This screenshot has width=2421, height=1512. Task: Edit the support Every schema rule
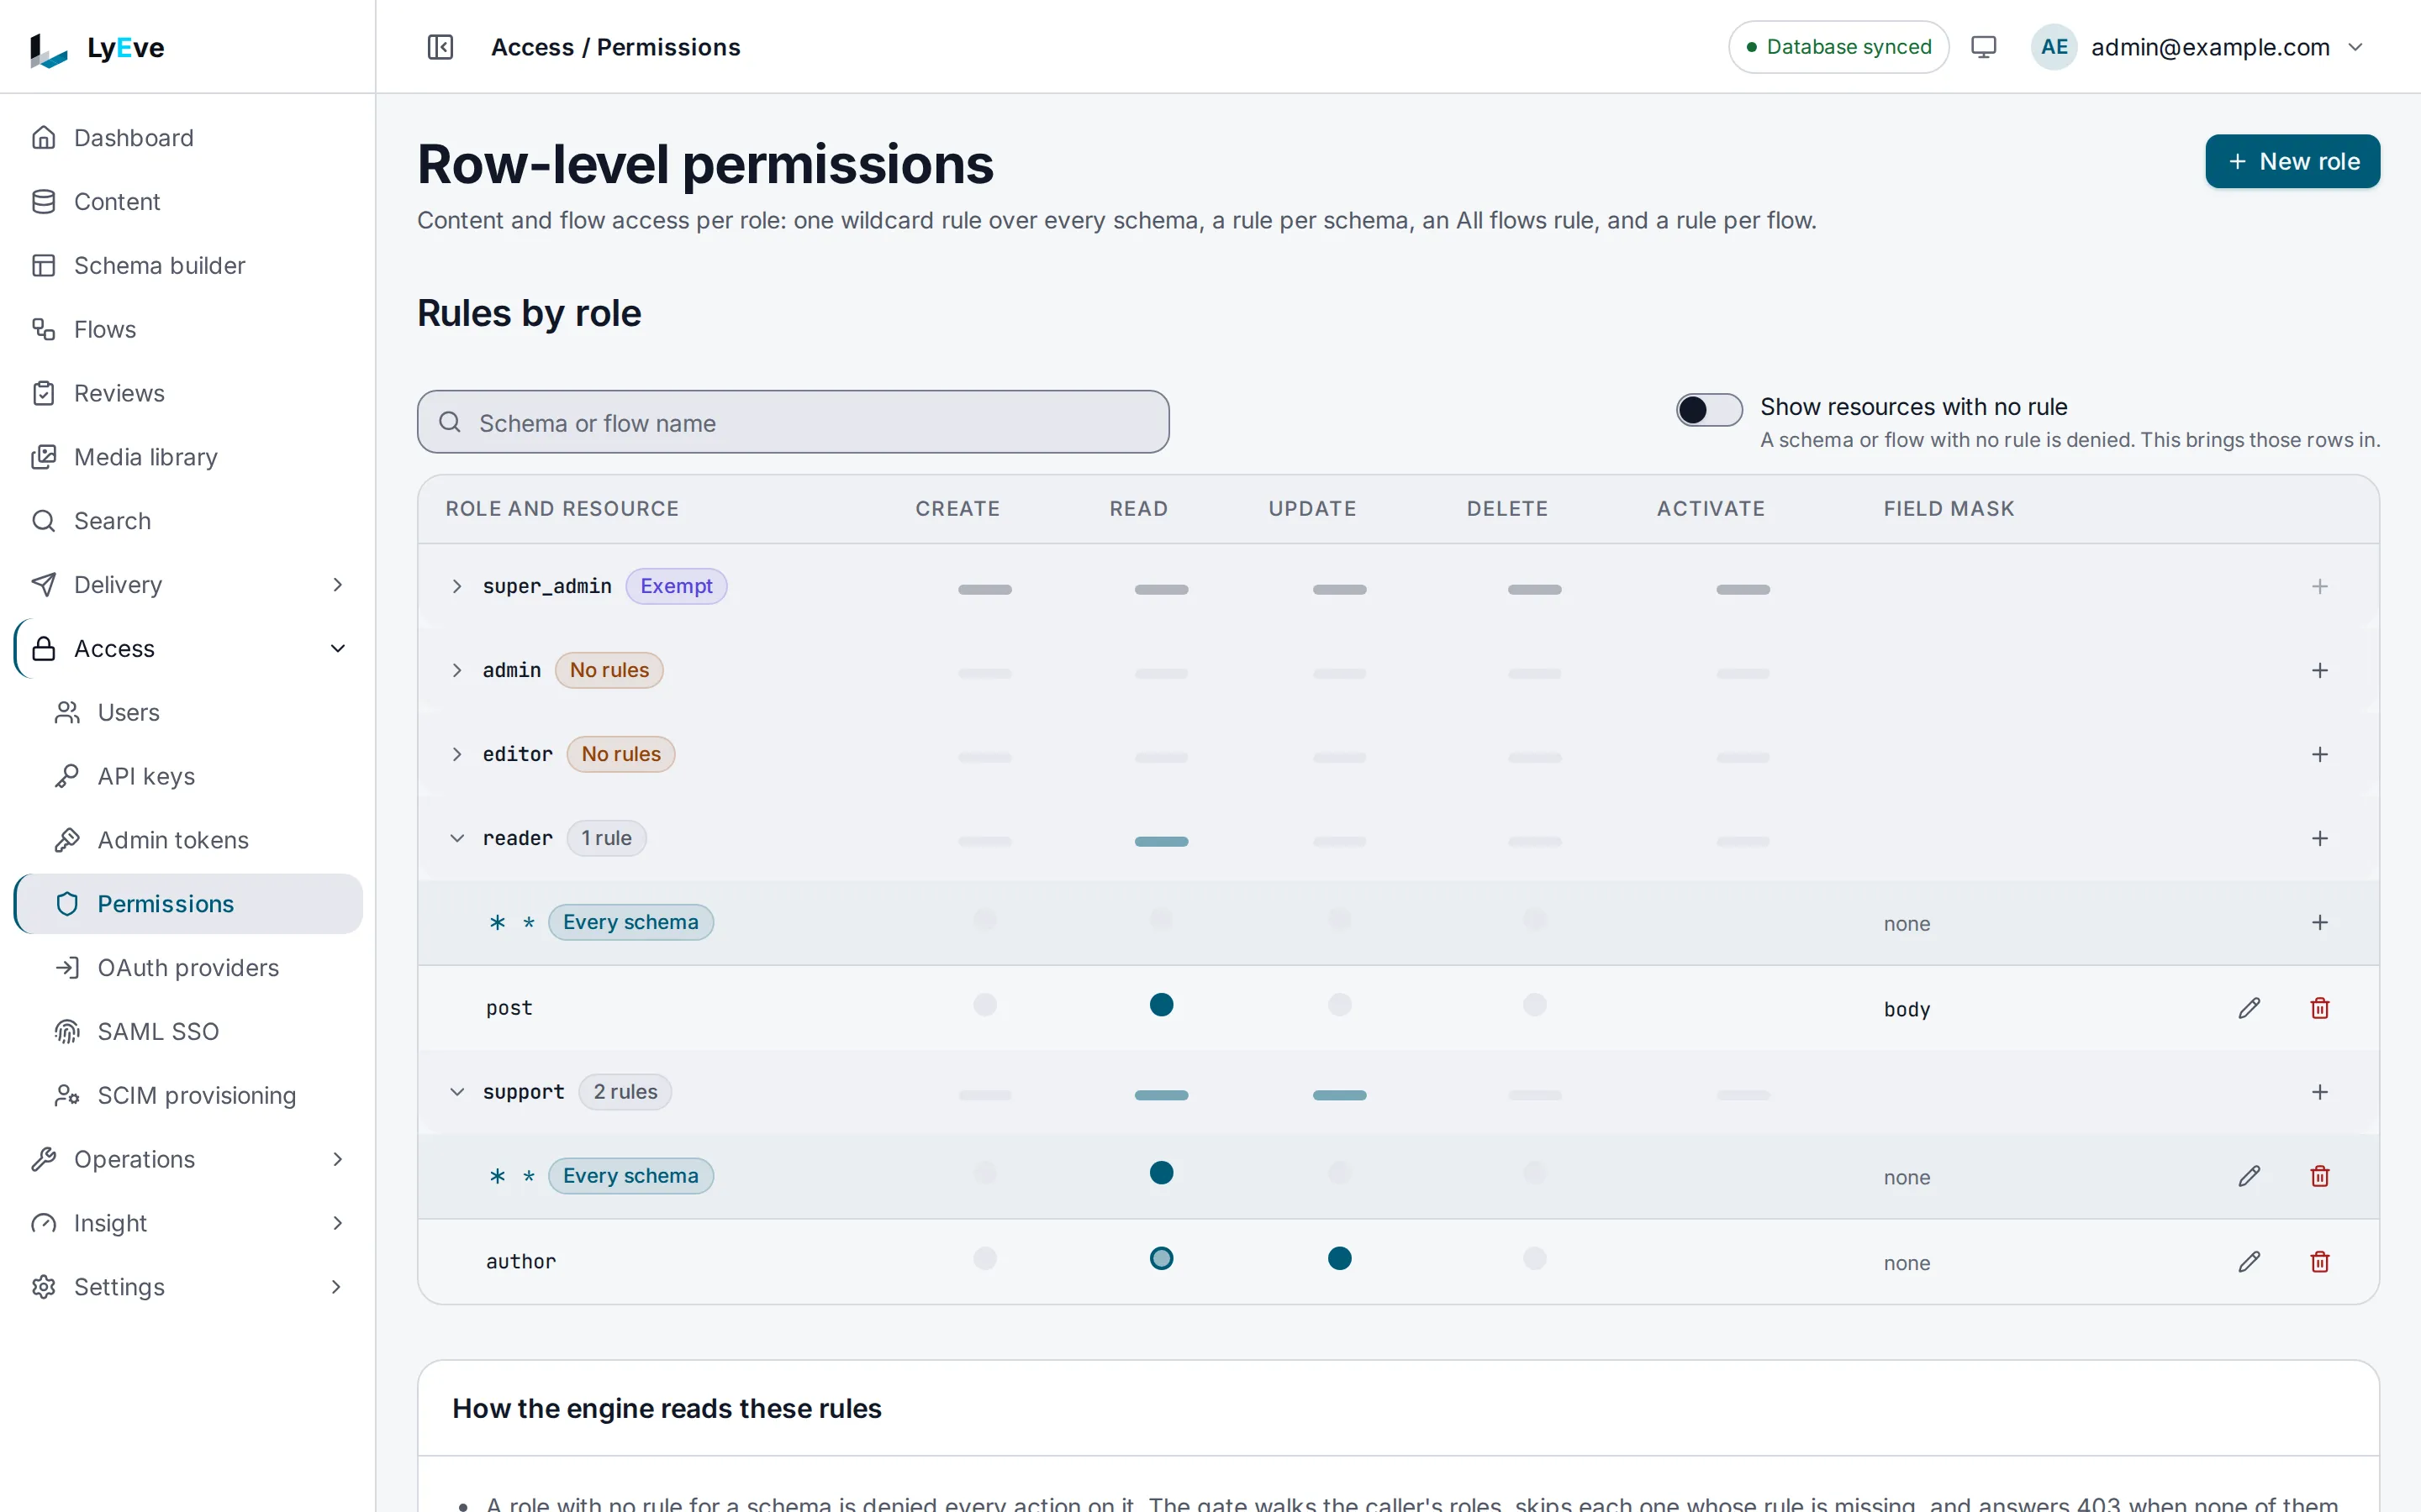(x=2249, y=1176)
